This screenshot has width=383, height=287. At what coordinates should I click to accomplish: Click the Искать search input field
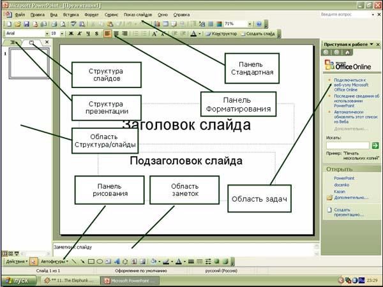tap(348, 145)
